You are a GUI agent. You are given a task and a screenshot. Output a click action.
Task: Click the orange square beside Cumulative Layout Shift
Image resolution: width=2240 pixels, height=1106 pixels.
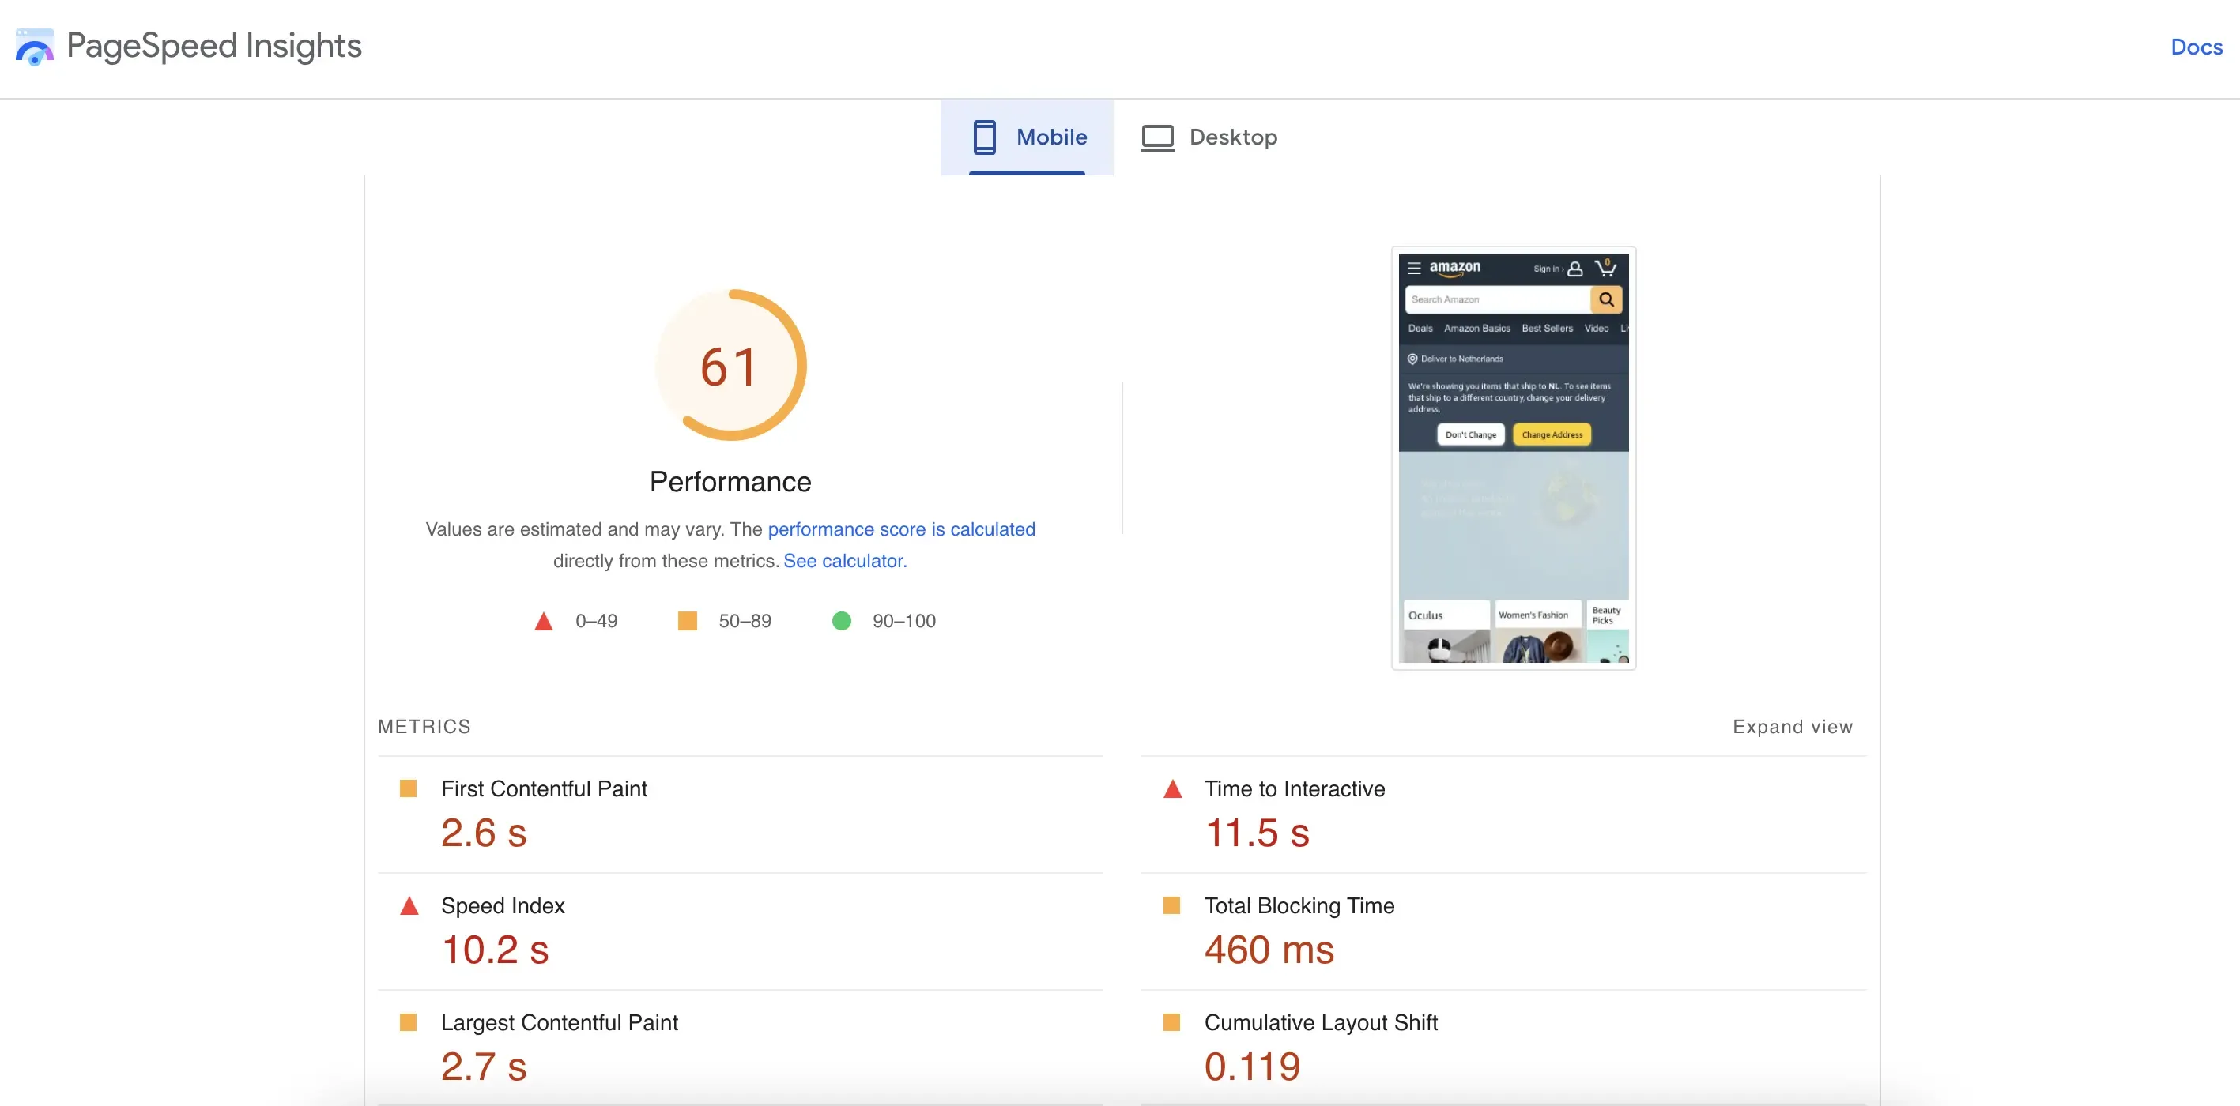point(1174,1021)
